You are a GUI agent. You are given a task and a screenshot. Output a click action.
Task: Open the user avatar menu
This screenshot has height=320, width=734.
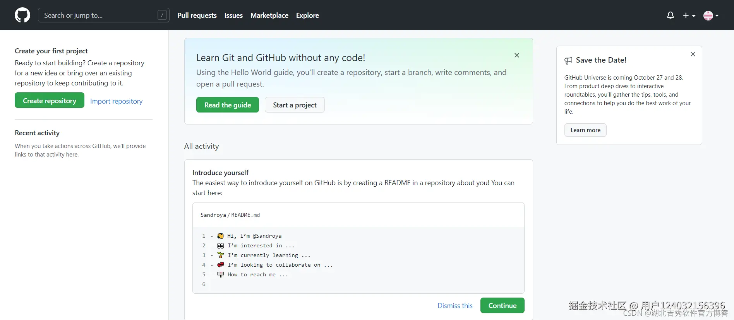tap(711, 15)
